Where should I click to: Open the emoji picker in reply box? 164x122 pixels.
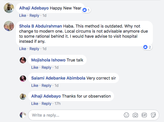(x=126, y=115)
